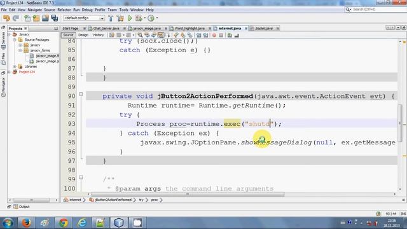Open Debug Project dropdown arrow

(x=144, y=18)
